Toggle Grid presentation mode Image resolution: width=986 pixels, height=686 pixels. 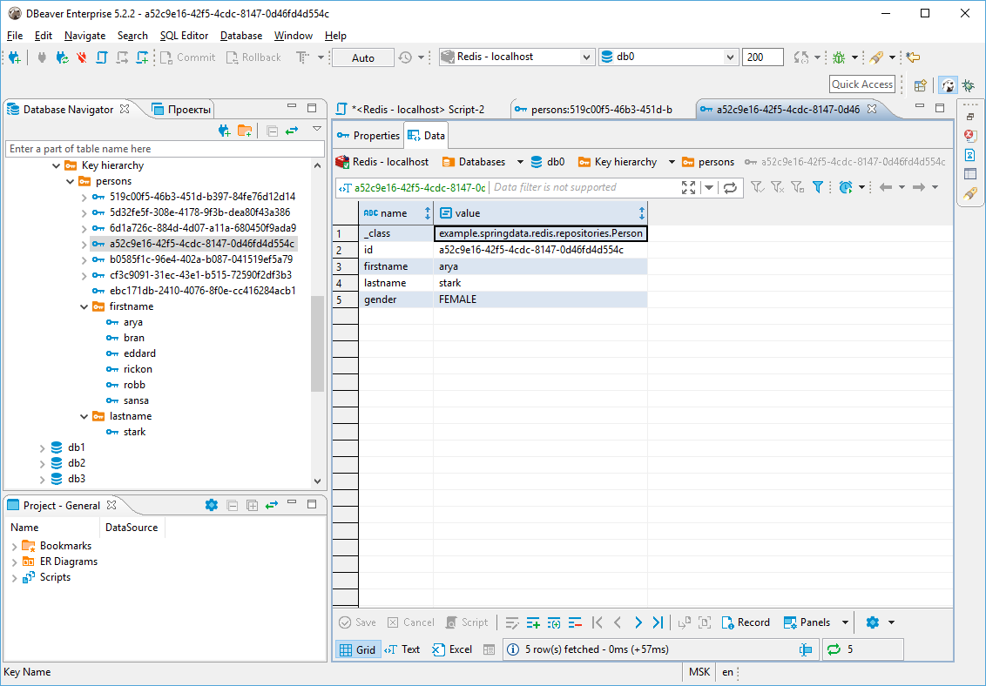[358, 649]
